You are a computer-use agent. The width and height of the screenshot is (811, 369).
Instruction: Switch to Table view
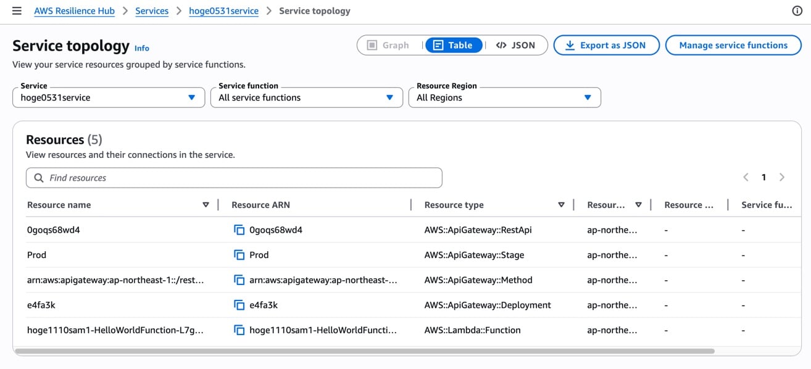click(x=454, y=45)
